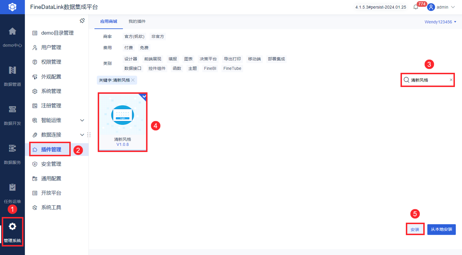The image size is (462, 255).
Task: Filter category FineBI
Action: click(x=210, y=69)
